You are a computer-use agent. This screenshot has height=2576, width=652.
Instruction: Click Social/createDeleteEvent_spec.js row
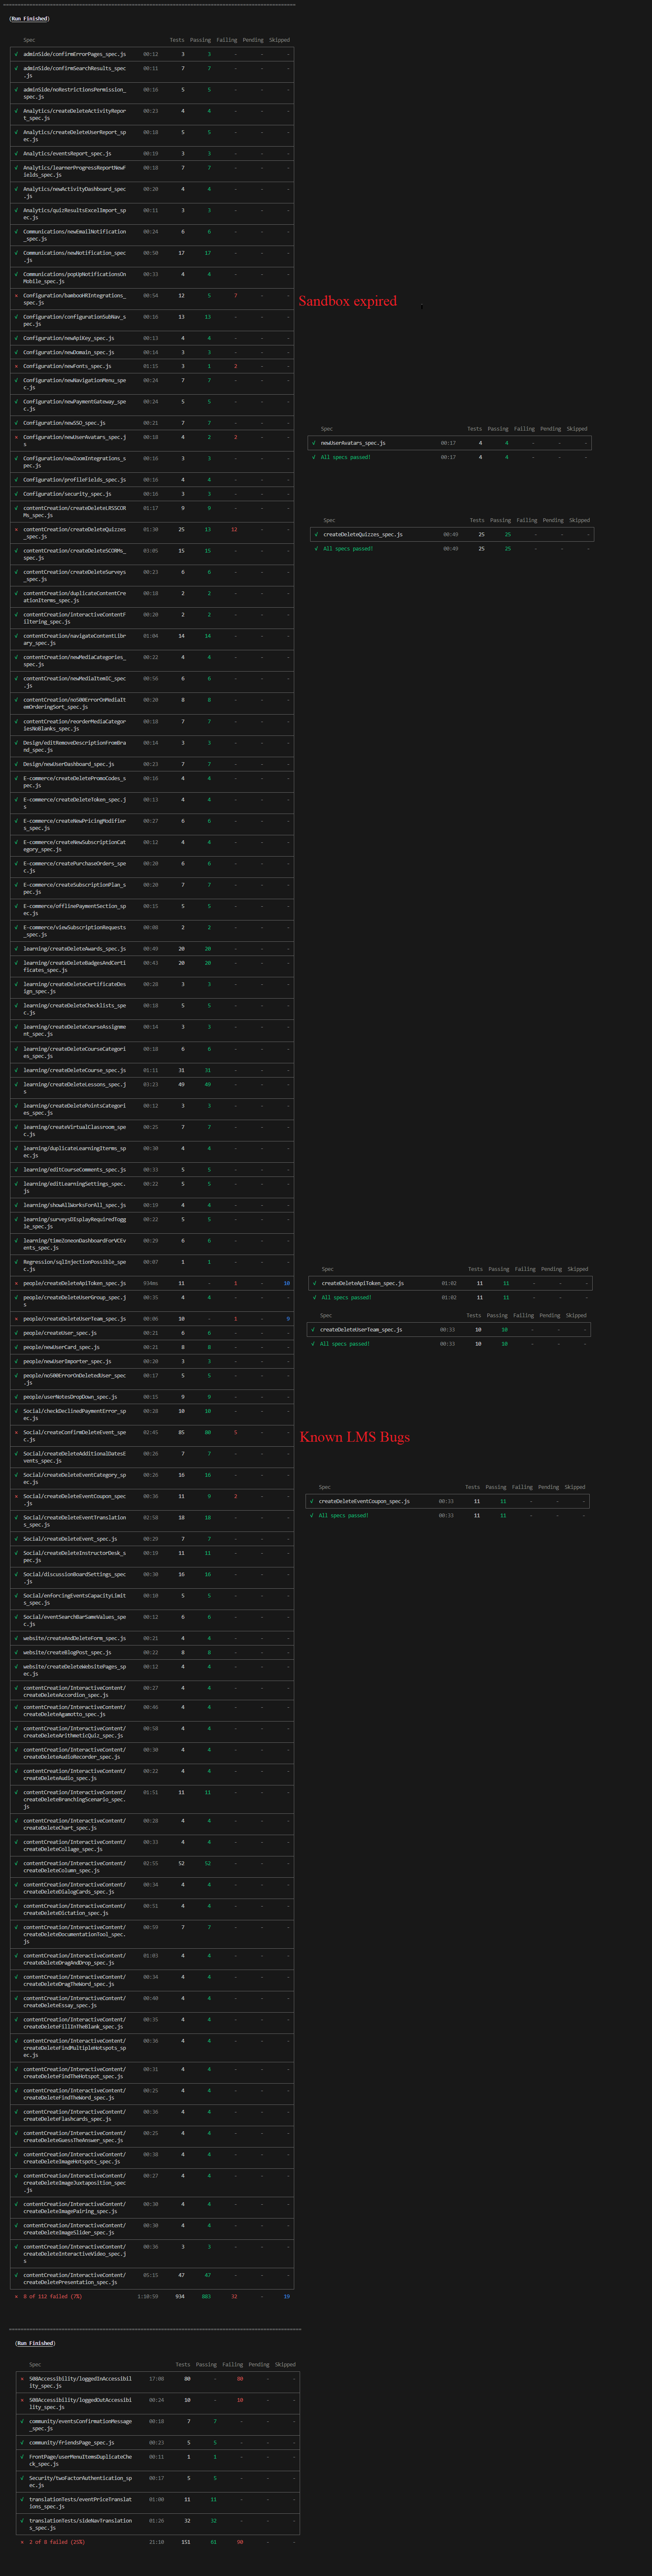tap(152, 1539)
